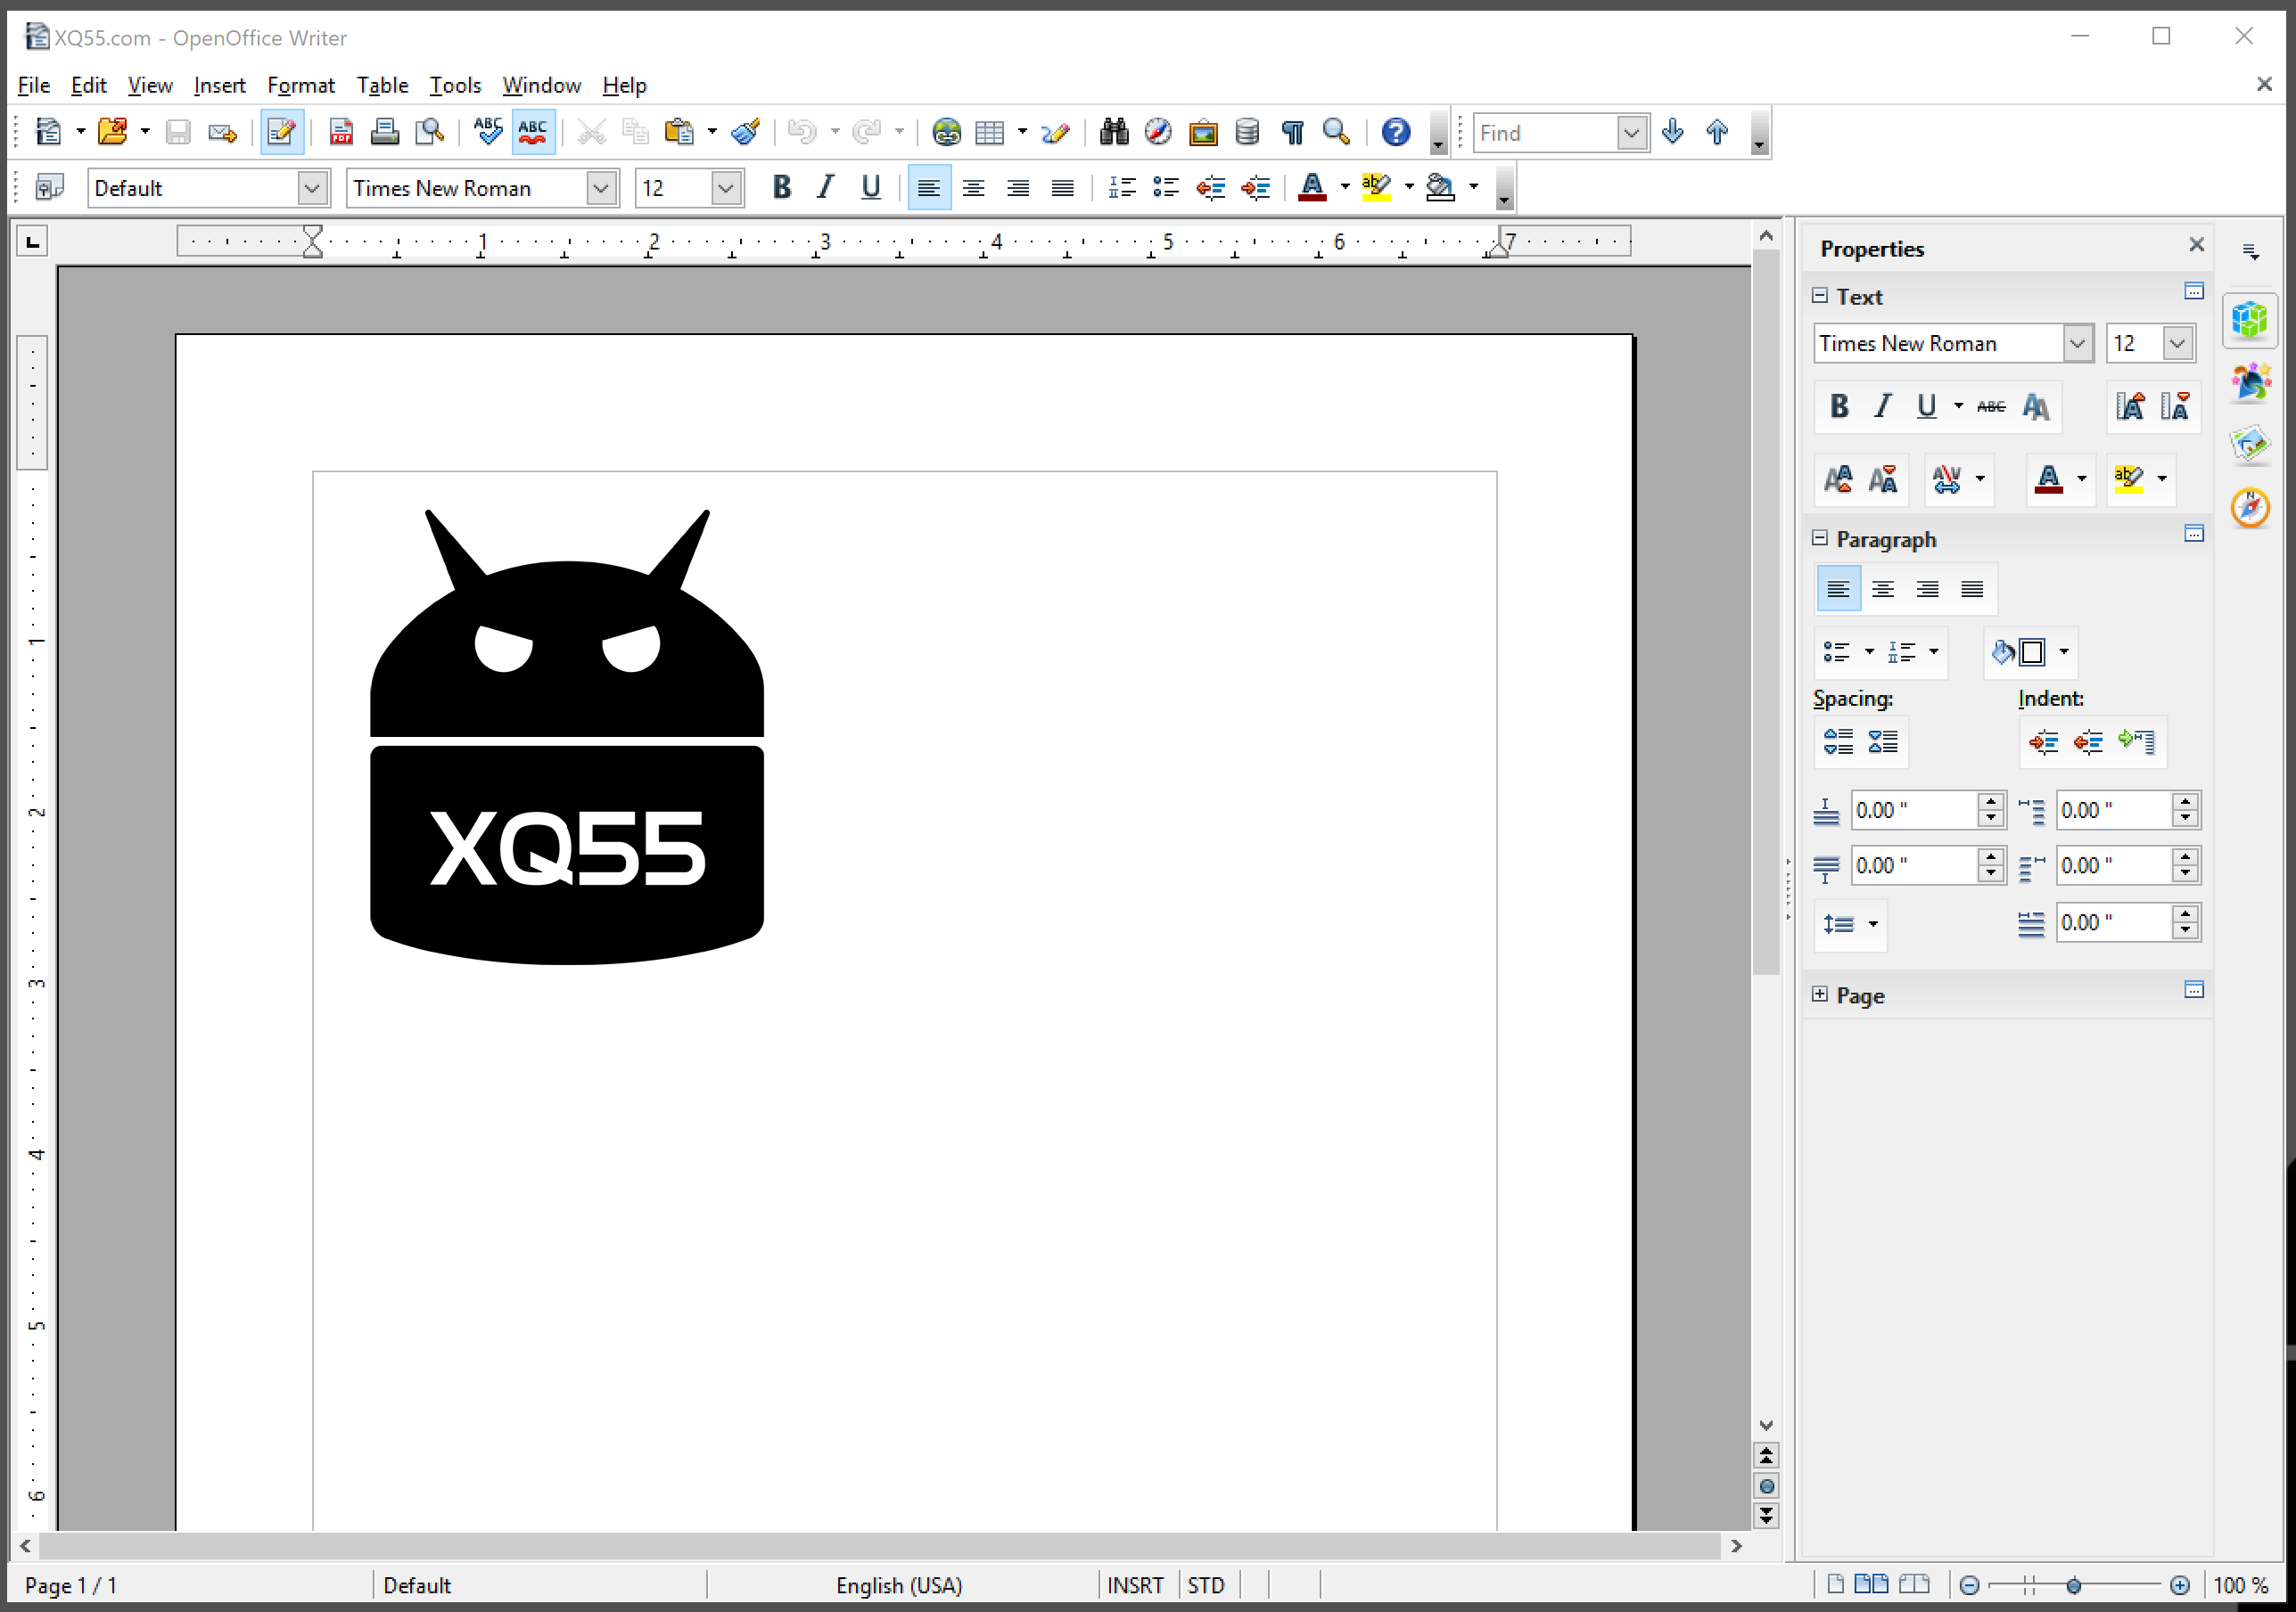The image size is (2296, 1612).
Task: Click the Export as PDF icon
Action: pyautogui.click(x=341, y=132)
